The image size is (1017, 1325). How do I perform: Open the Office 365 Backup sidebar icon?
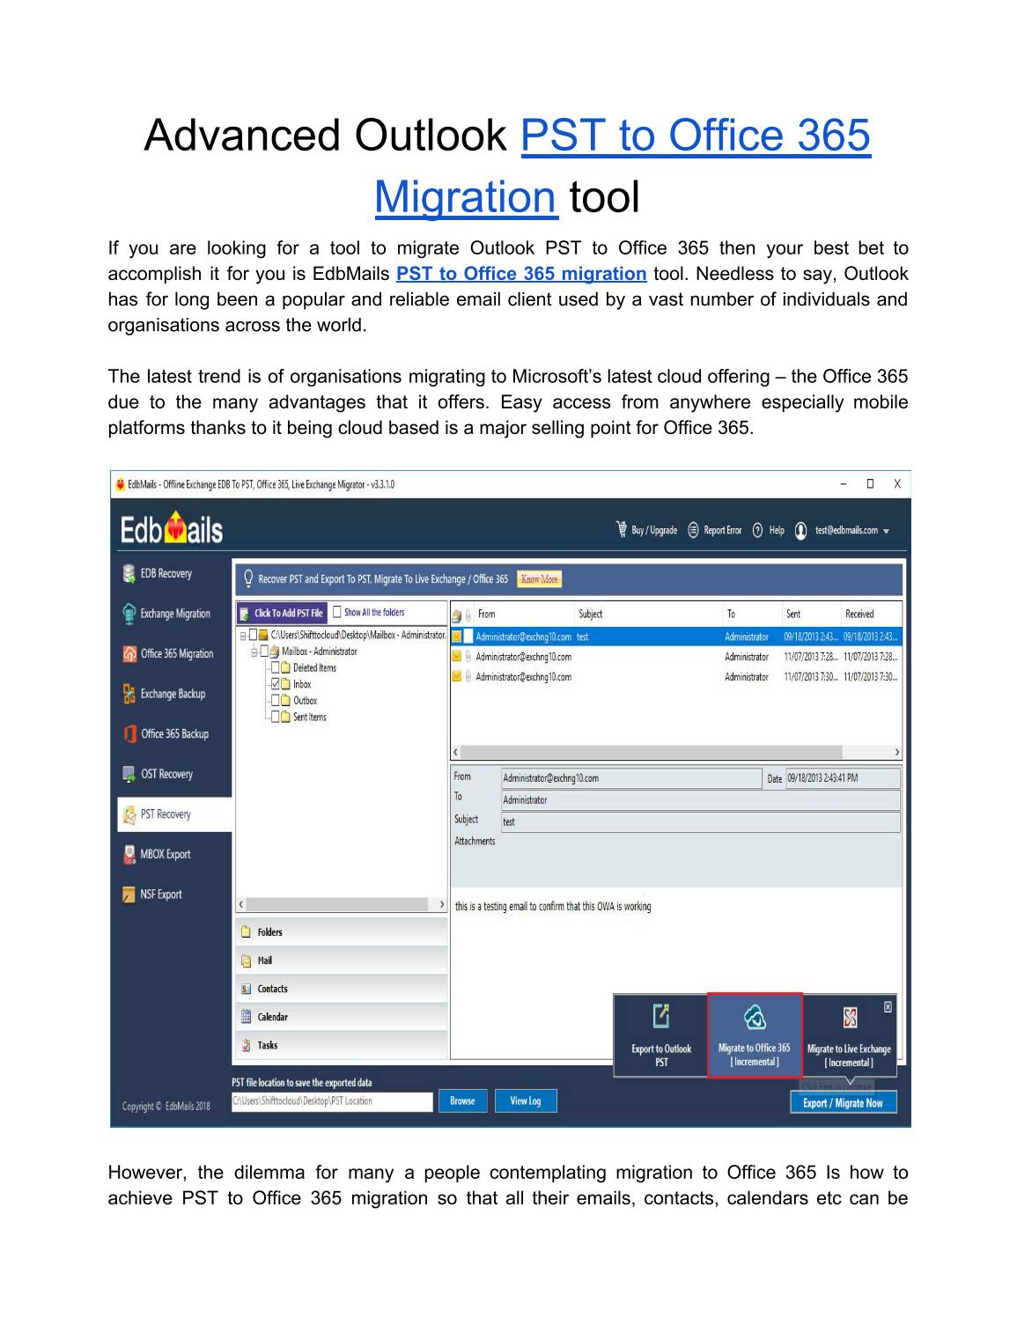tap(129, 733)
